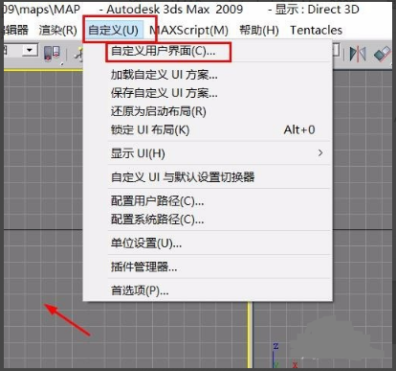
Task: Open the 帮助(H) menu
Action: (259, 31)
